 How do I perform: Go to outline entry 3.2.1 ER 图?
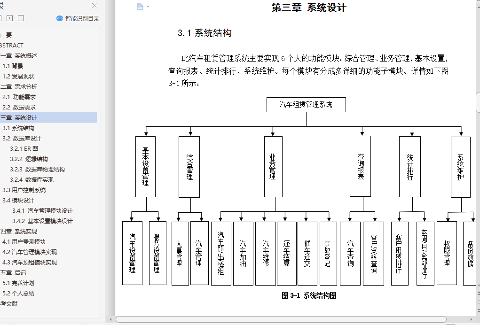24,149
